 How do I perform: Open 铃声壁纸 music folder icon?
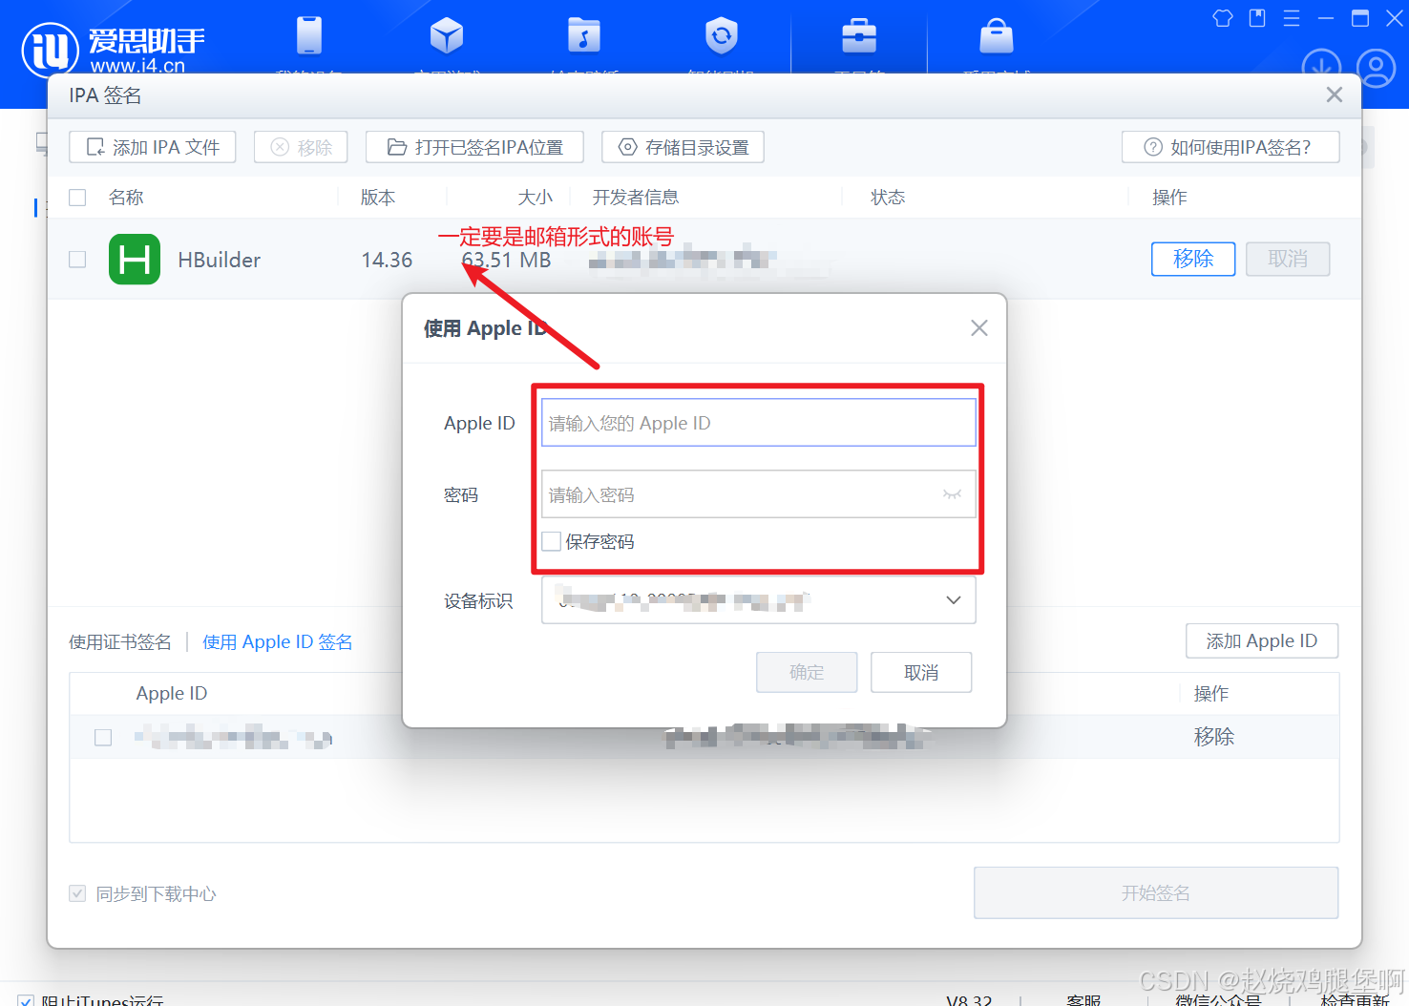tap(583, 36)
